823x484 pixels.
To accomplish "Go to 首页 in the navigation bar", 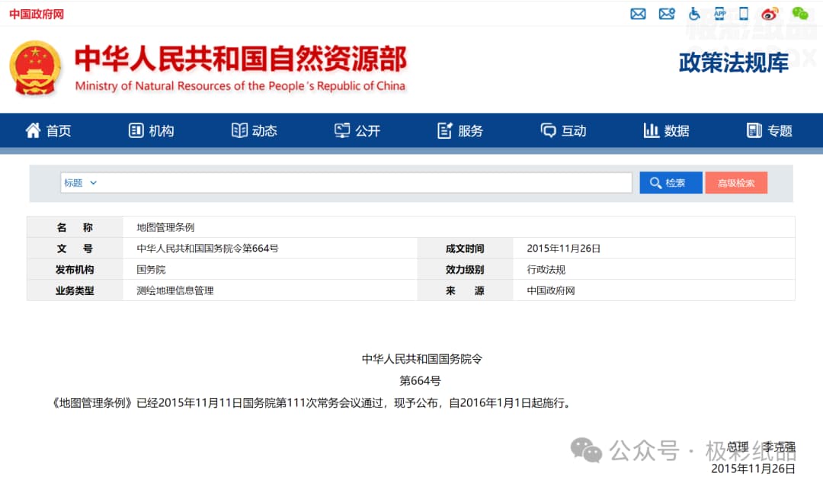I will click(x=48, y=130).
